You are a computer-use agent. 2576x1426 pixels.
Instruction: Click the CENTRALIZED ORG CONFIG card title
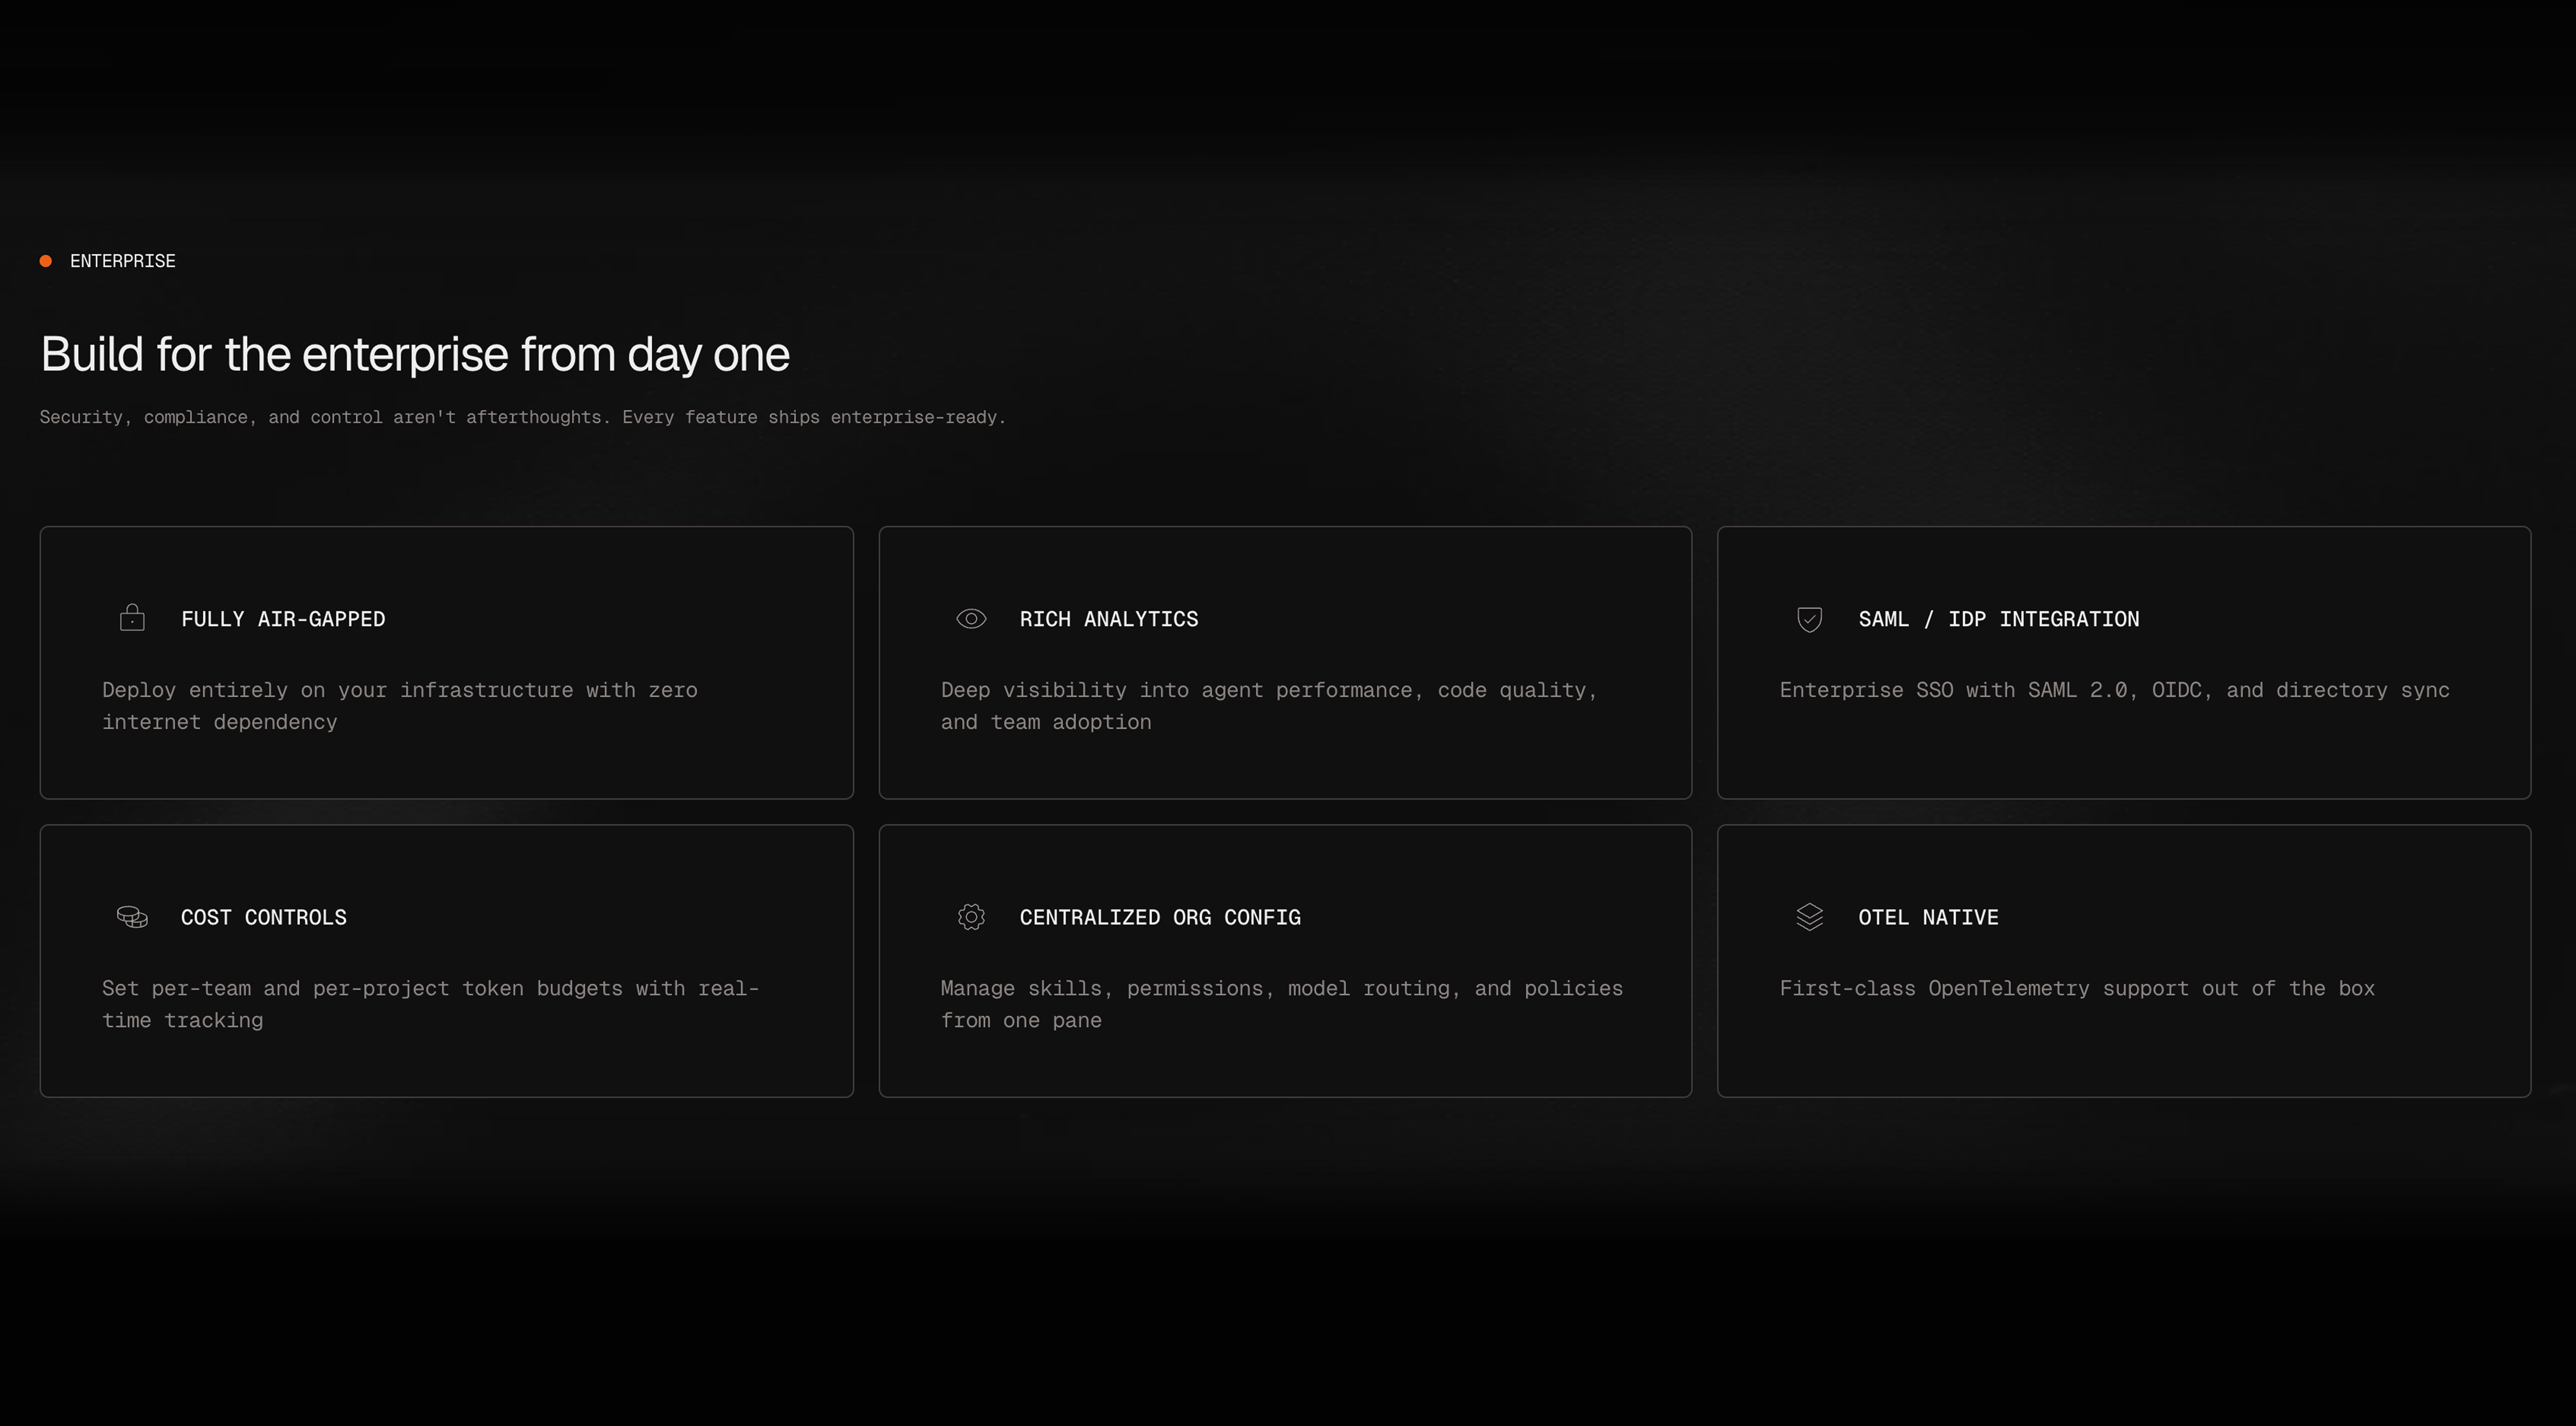pyautogui.click(x=1160, y=917)
